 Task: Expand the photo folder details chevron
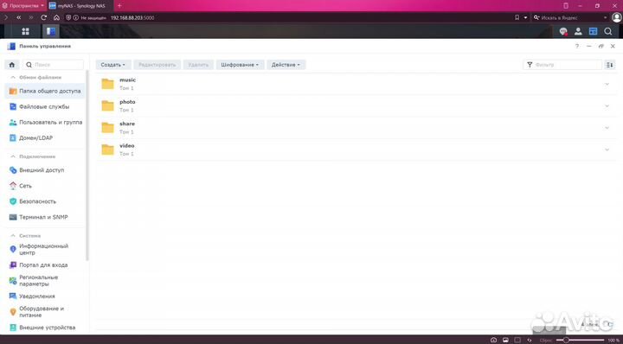pos(607,106)
